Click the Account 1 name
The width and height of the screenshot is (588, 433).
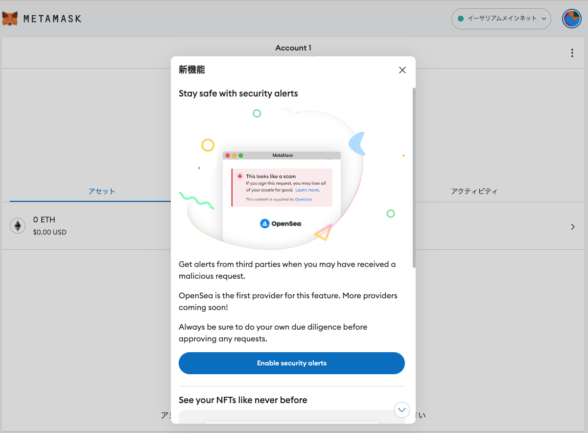tap(293, 48)
